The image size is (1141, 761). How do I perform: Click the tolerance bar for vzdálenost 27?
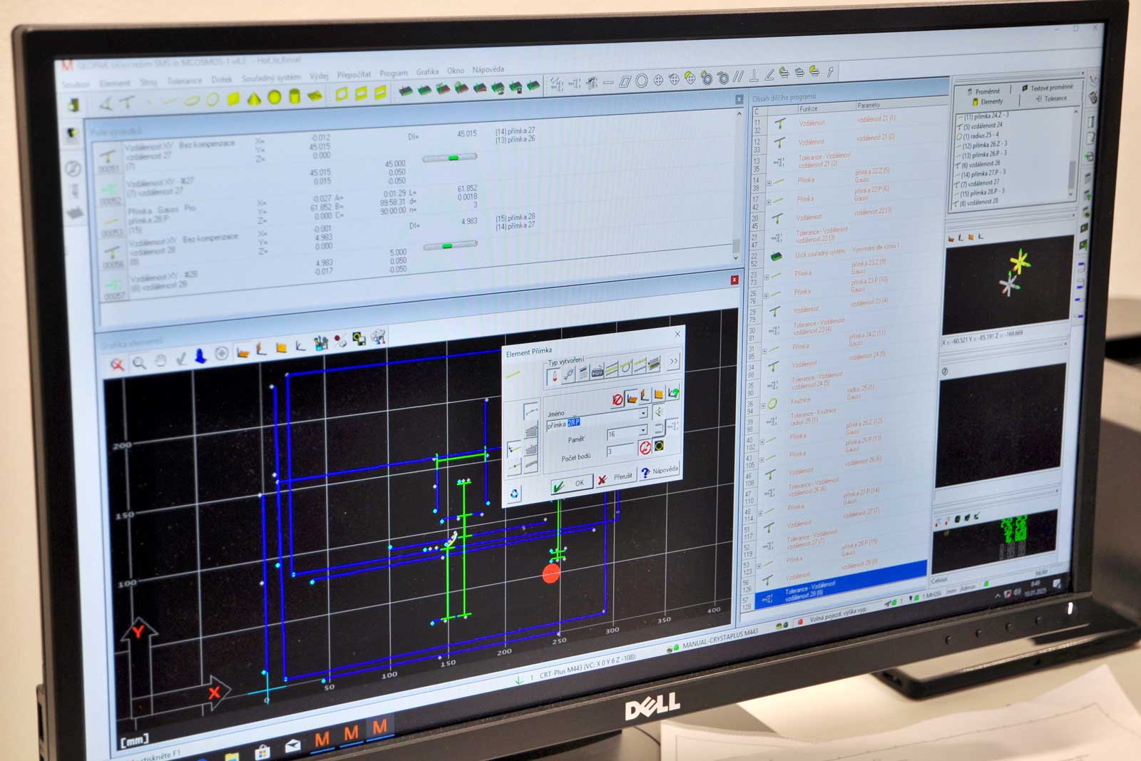[x=450, y=158]
